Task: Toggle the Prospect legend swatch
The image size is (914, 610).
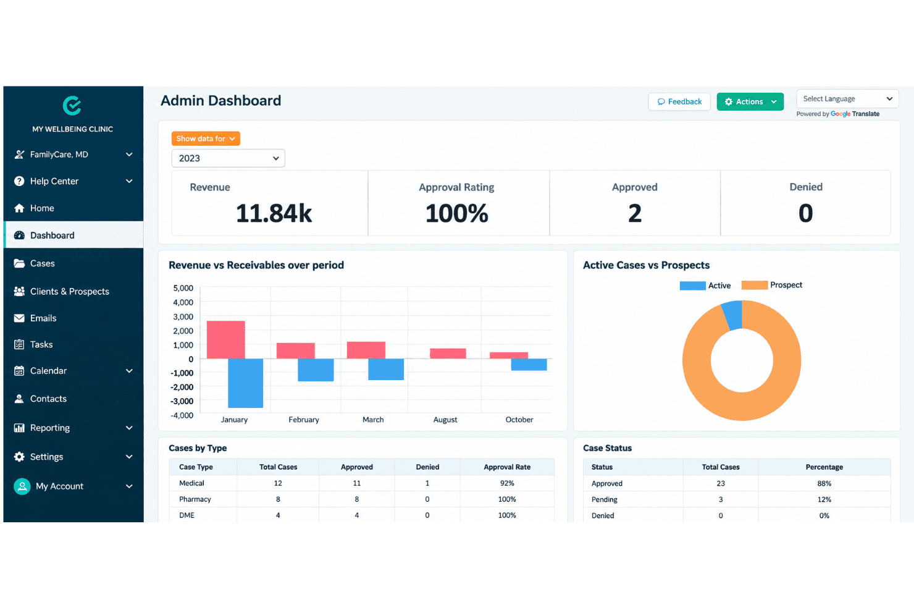Action: (x=754, y=285)
